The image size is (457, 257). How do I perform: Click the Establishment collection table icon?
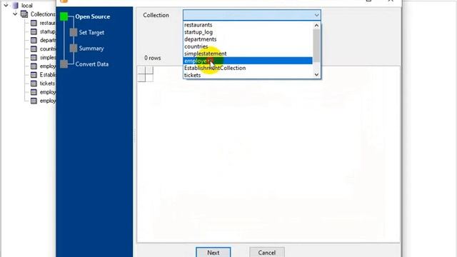(x=34, y=74)
